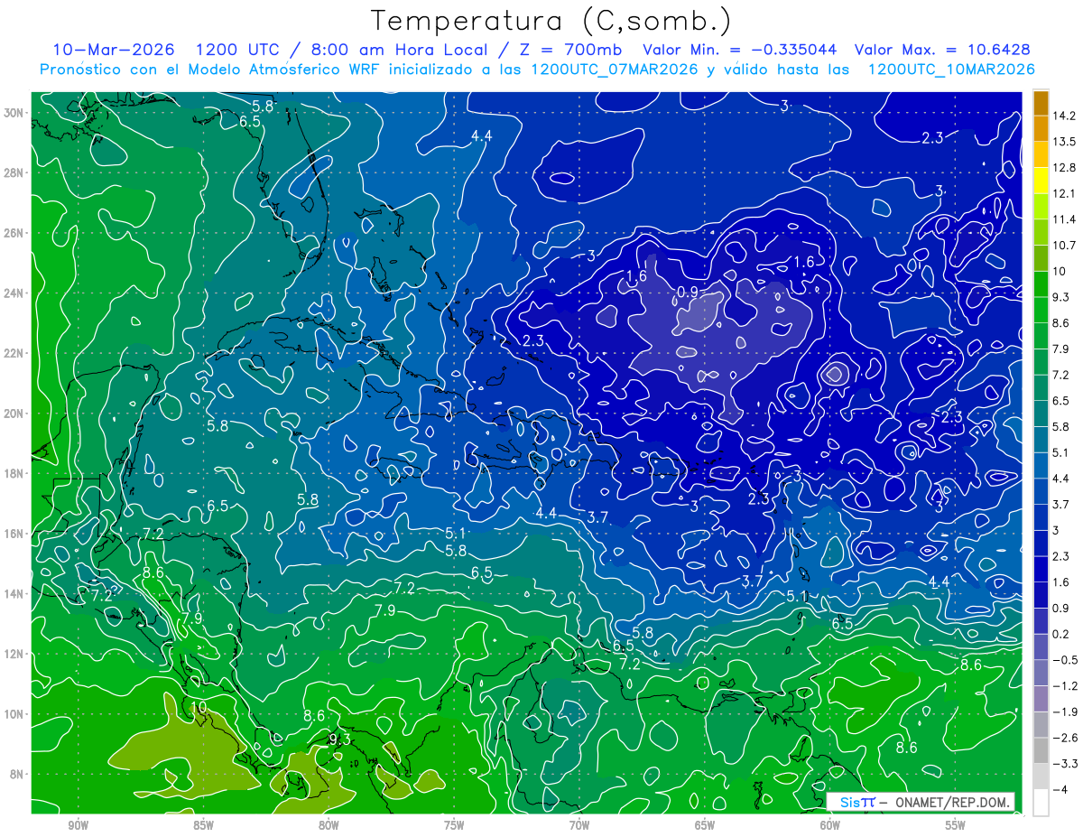The width and height of the screenshot is (1083, 837).
Task: Click the '60W' longitude axis label
Action: (x=830, y=825)
